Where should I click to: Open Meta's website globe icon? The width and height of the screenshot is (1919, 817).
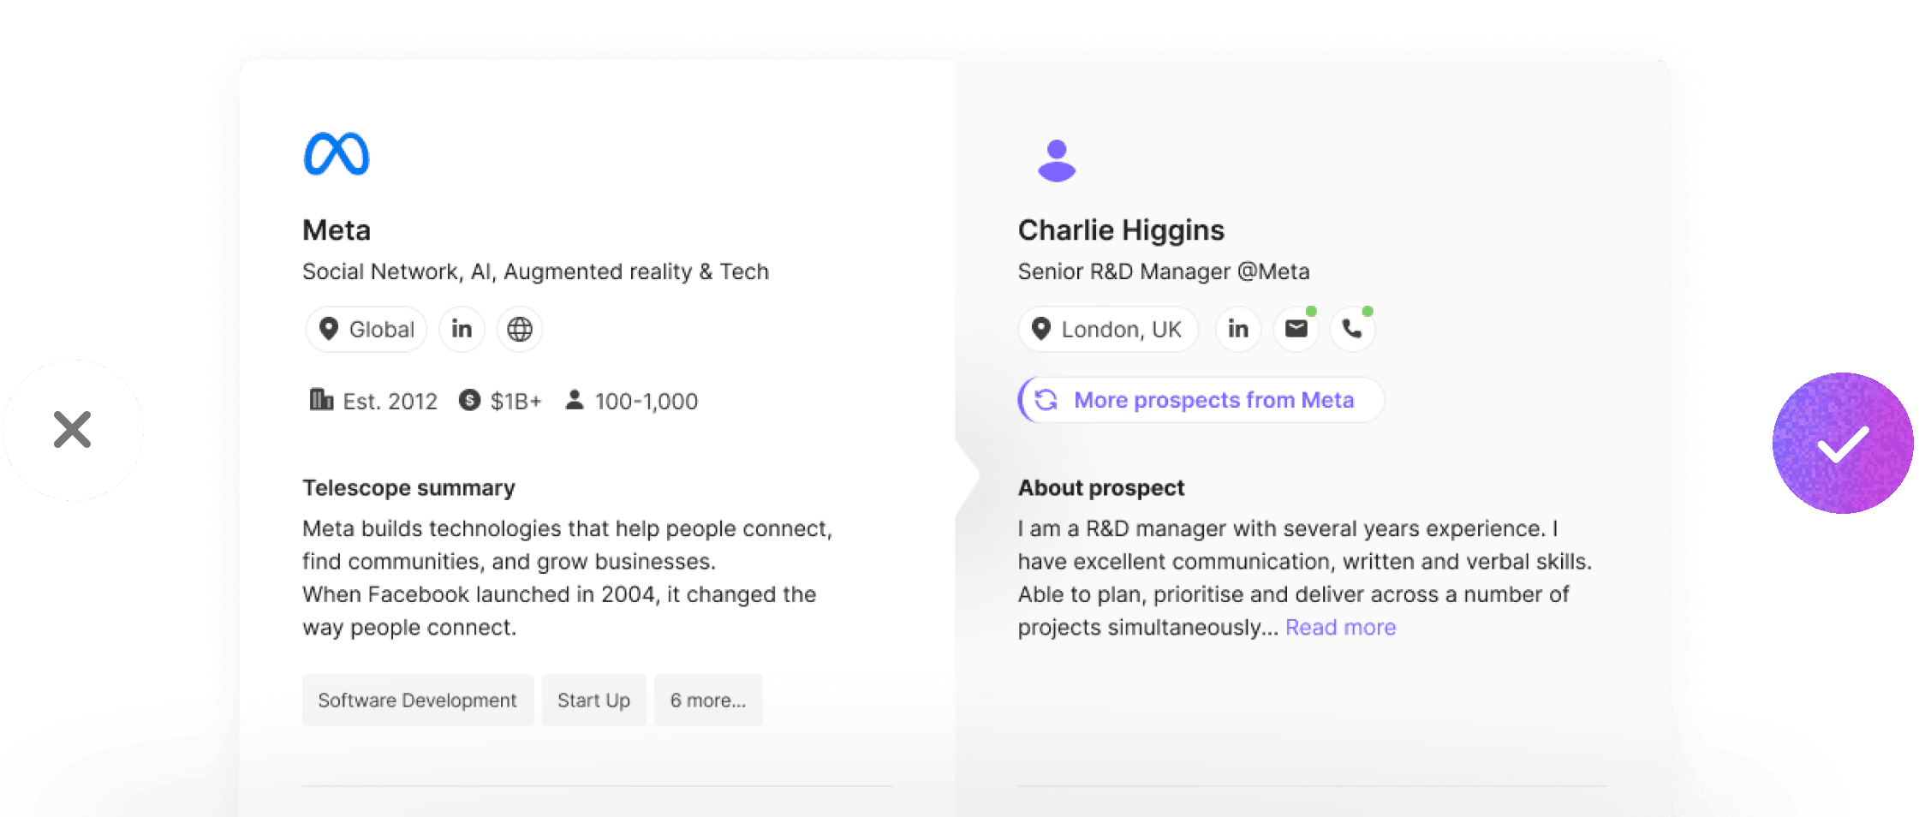click(x=520, y=329)
